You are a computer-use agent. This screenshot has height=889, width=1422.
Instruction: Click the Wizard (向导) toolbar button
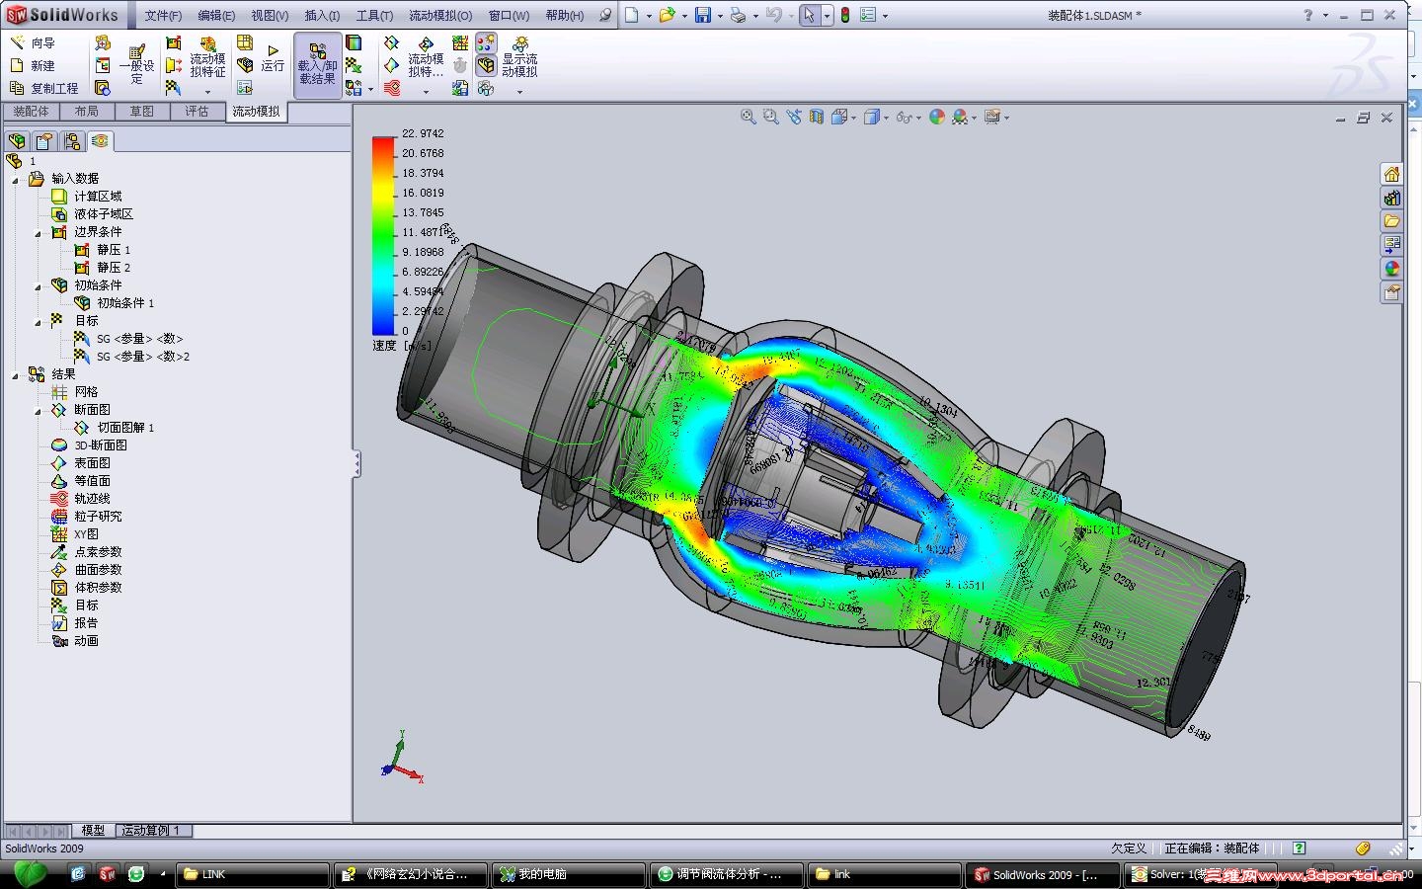point(33,43)
